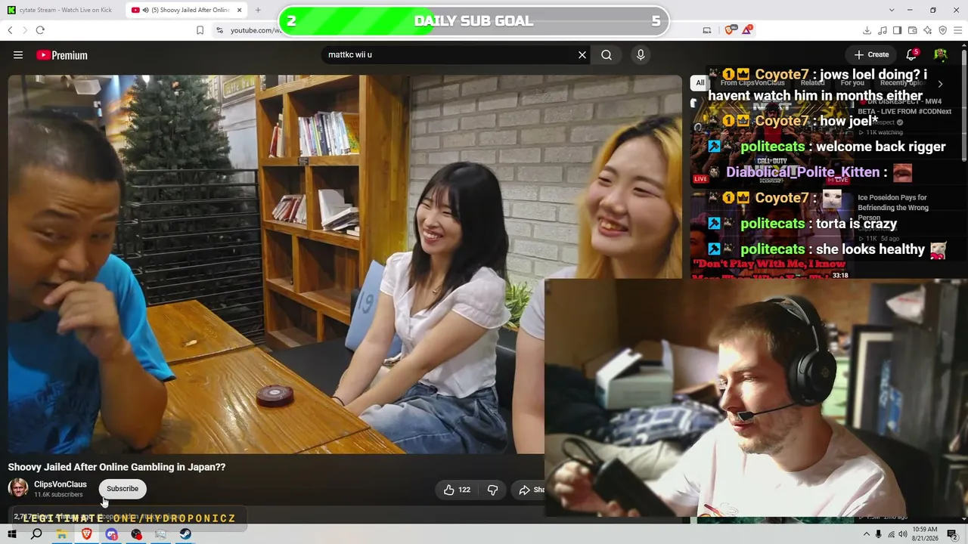The width and height of the screenshot is (968, 544).
Task: Open the video title Shoovy Jailed After Online Gambling
Action: click(116, 467)
